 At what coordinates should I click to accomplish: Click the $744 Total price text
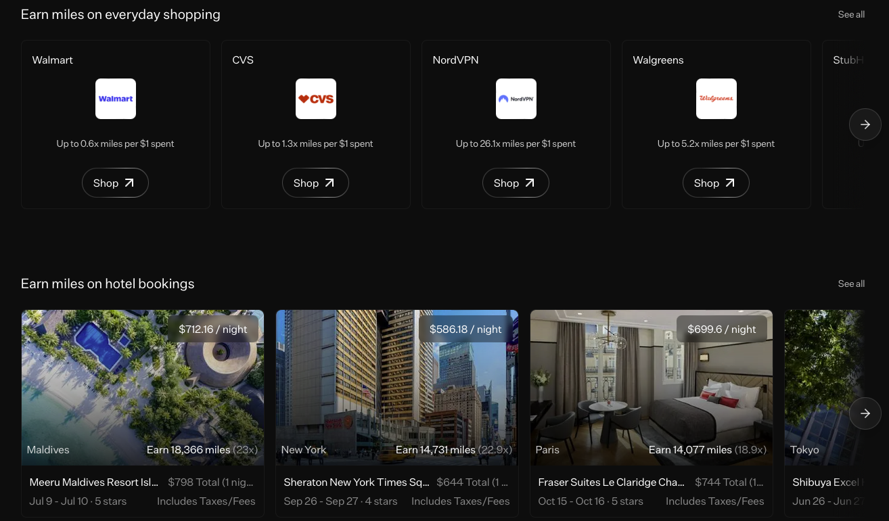tap(729, 482)
